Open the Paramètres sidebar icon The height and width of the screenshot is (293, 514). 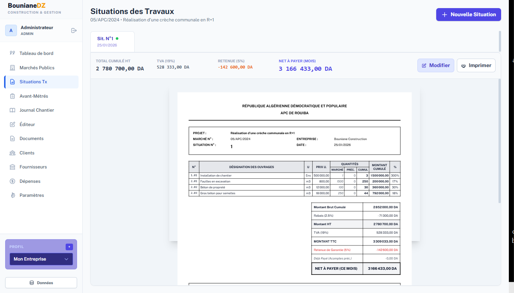click(13, 195)
